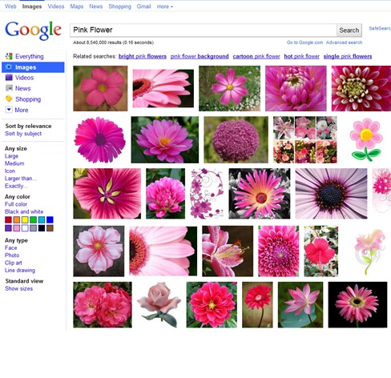Click the Search button
The width and height of the screenshot is (391, 378).
(x=349, y=30)
